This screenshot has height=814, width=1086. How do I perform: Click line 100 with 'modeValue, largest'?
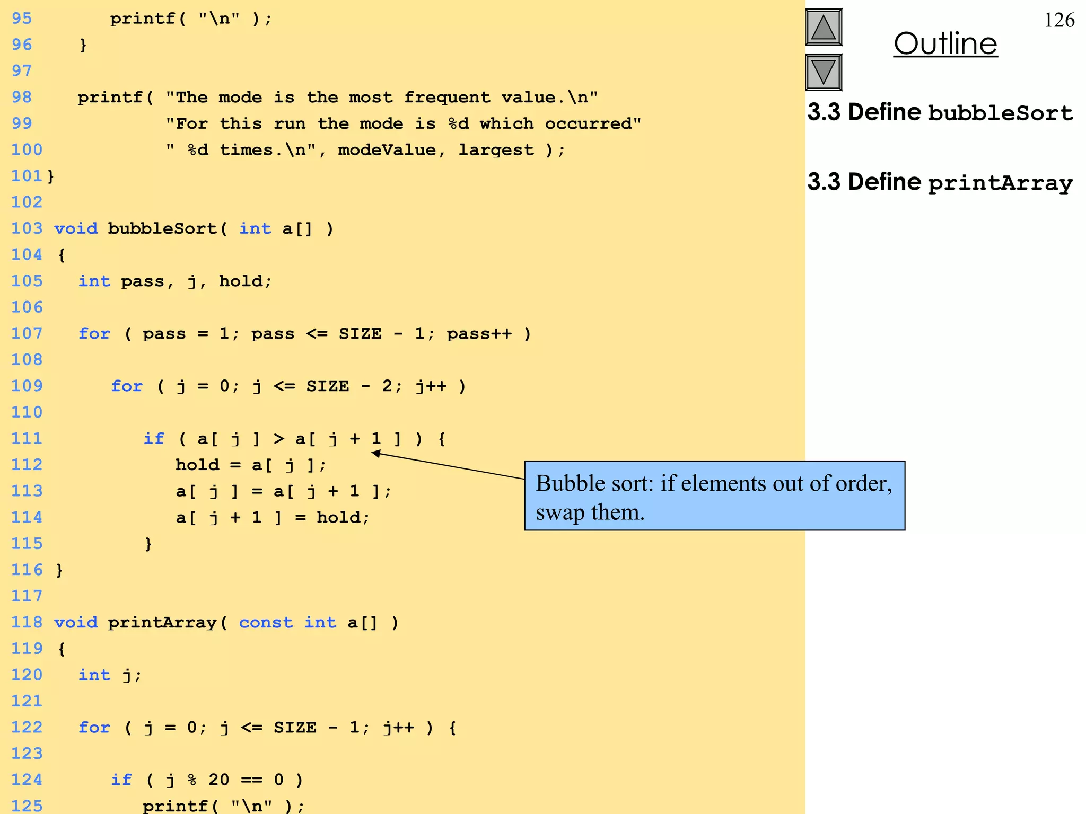click(x=365, y=150)
